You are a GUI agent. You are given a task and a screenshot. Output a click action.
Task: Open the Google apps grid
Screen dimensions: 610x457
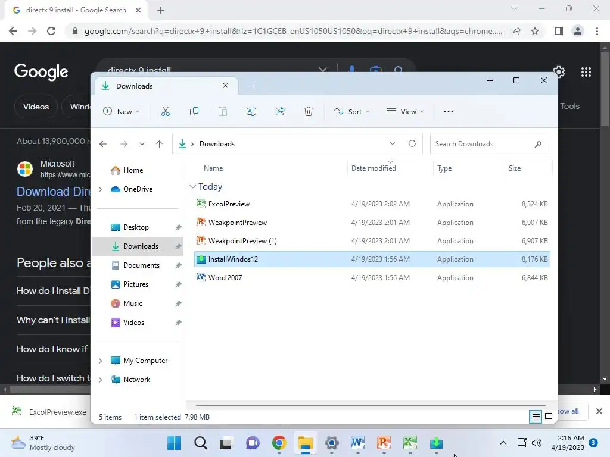click(586, 72)
